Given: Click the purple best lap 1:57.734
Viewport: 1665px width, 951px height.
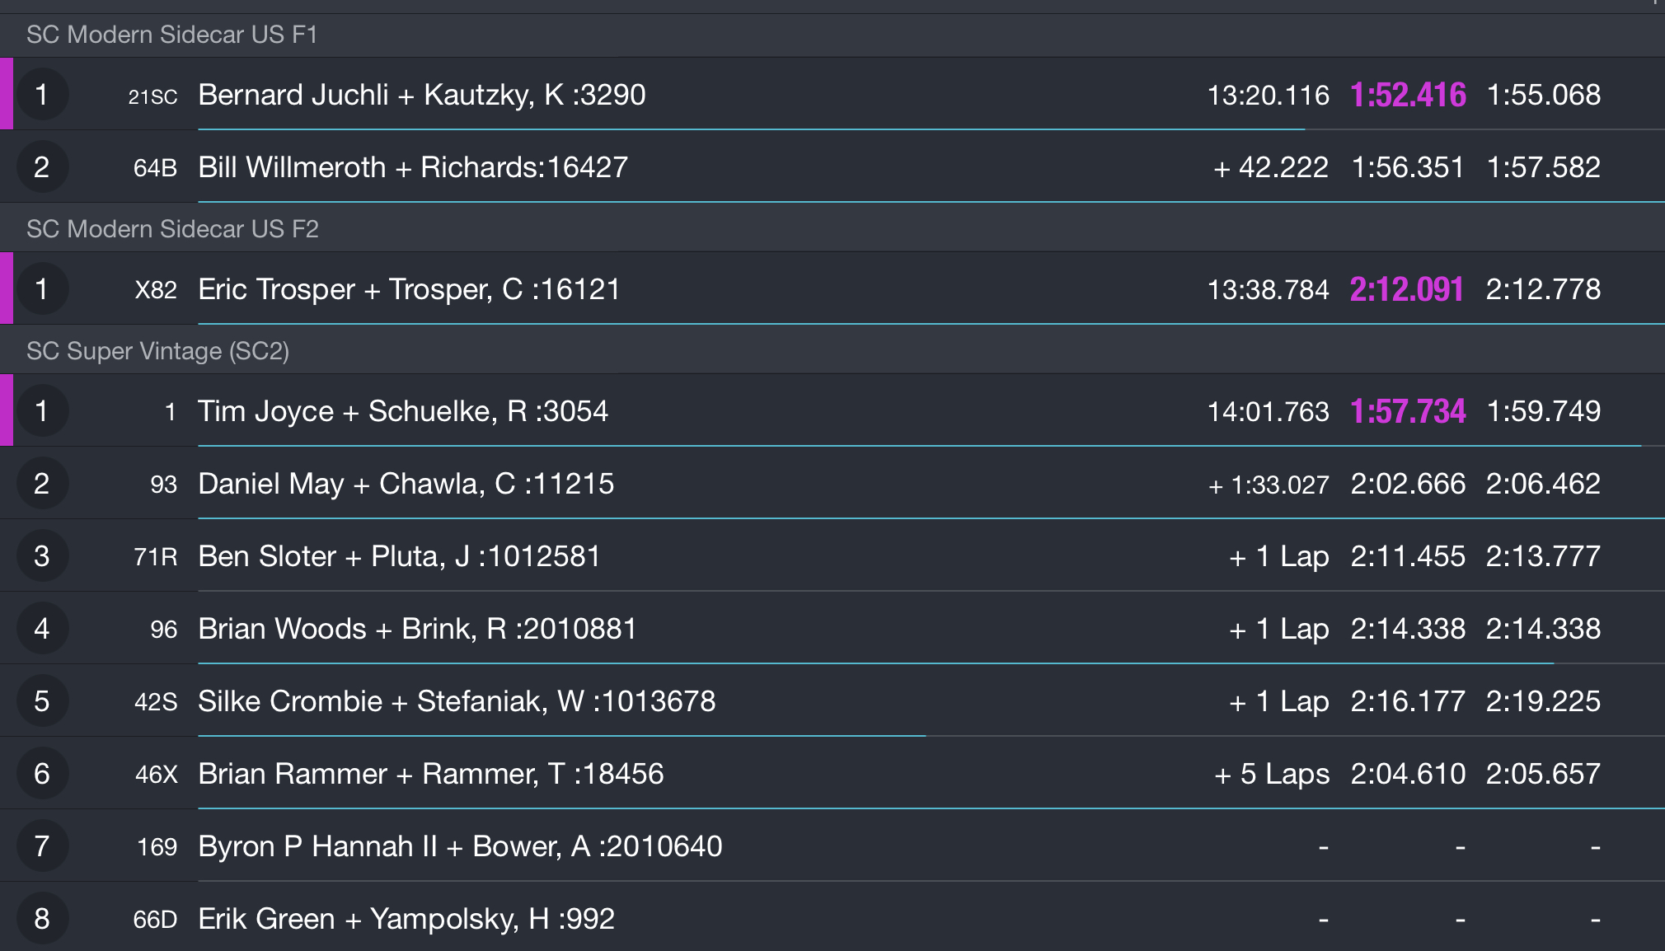Looking at the screenshot, I should tap(1408, 411).
